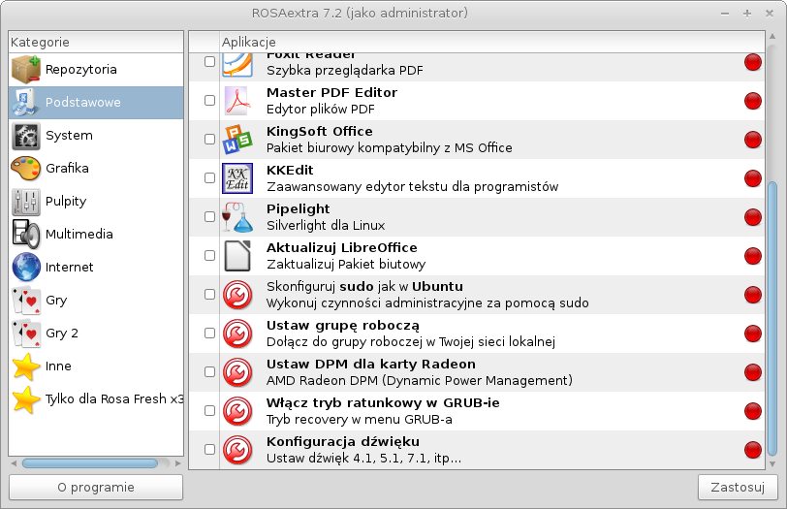Click the wrench icon for sudo configuration
Viewport: 787px width, 509px height.
pos(237,295)
